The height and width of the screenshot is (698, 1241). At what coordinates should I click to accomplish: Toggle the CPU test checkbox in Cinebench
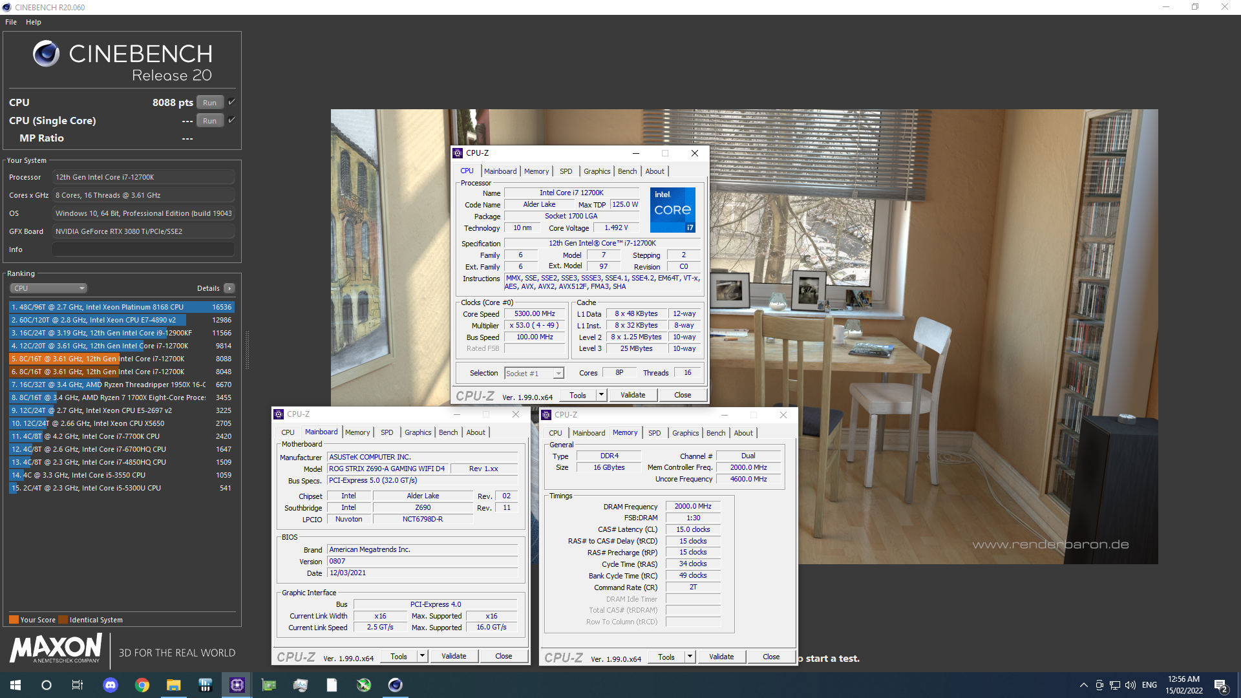[x=231, y=102]
